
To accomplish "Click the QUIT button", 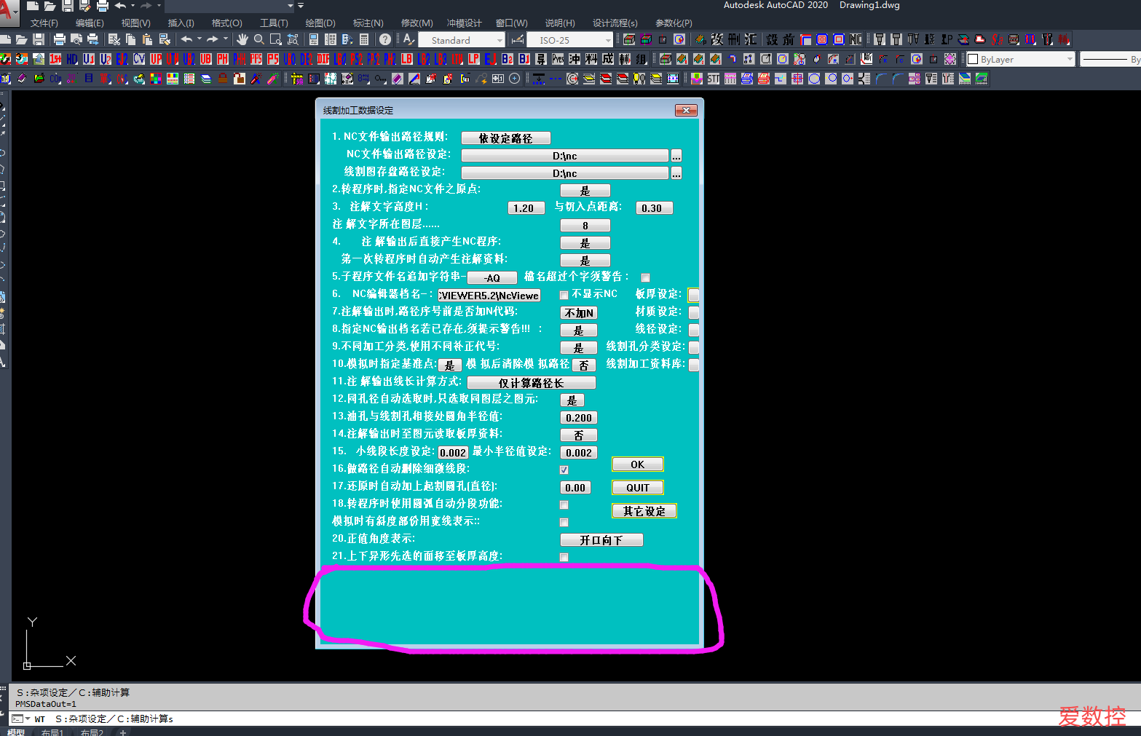I will point(637,487).
